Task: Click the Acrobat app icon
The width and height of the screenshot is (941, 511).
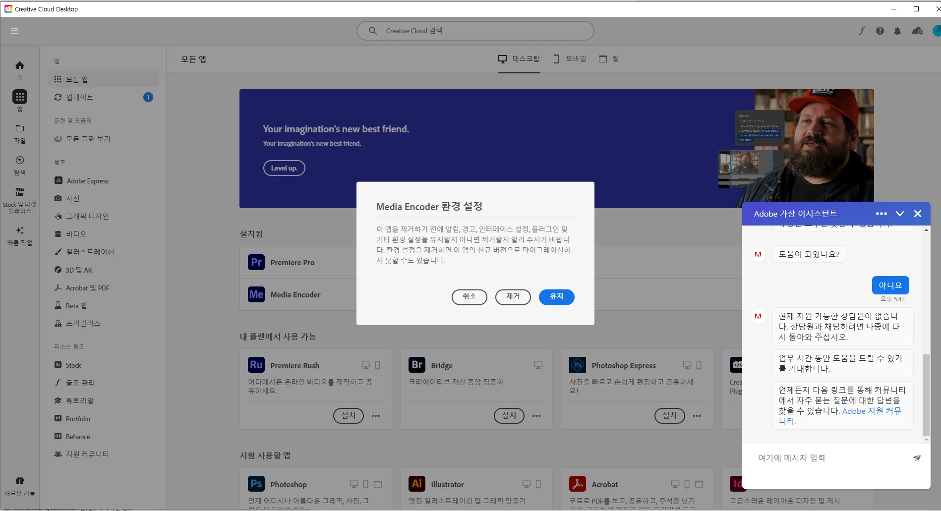Action: pyautogui.click(x=578, y=484)
